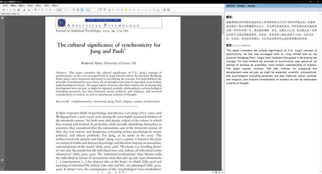Select the sticky note comment tool
The height and width of the screenshot is (174, 322).
[118, 10]
